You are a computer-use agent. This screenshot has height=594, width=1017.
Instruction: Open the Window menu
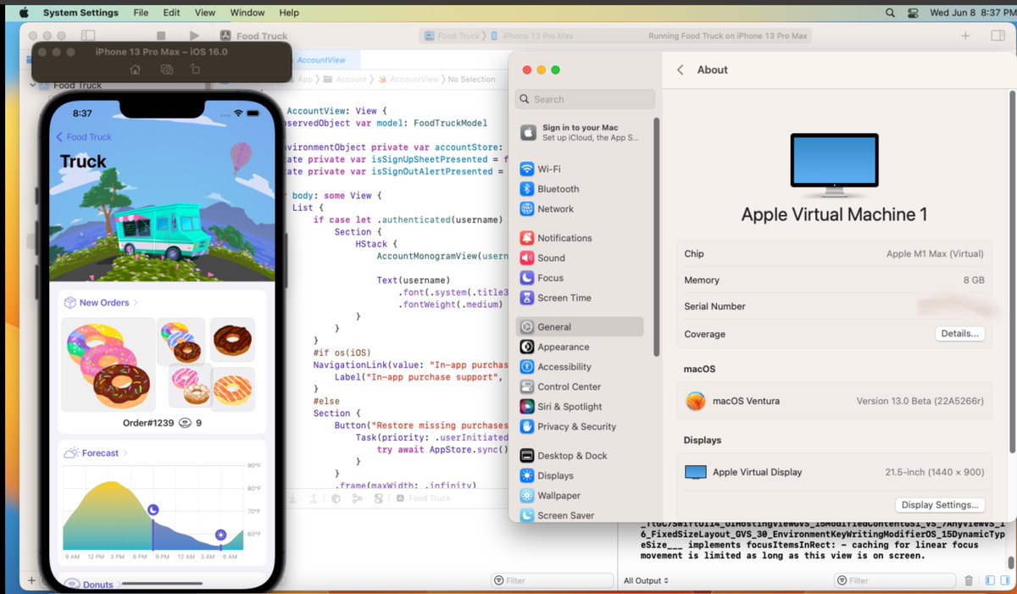click(247, 13)
